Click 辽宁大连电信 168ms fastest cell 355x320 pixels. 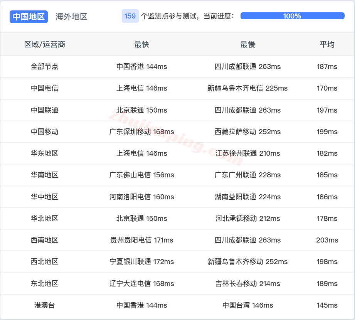pyautogui.click(x=142, y=283)
